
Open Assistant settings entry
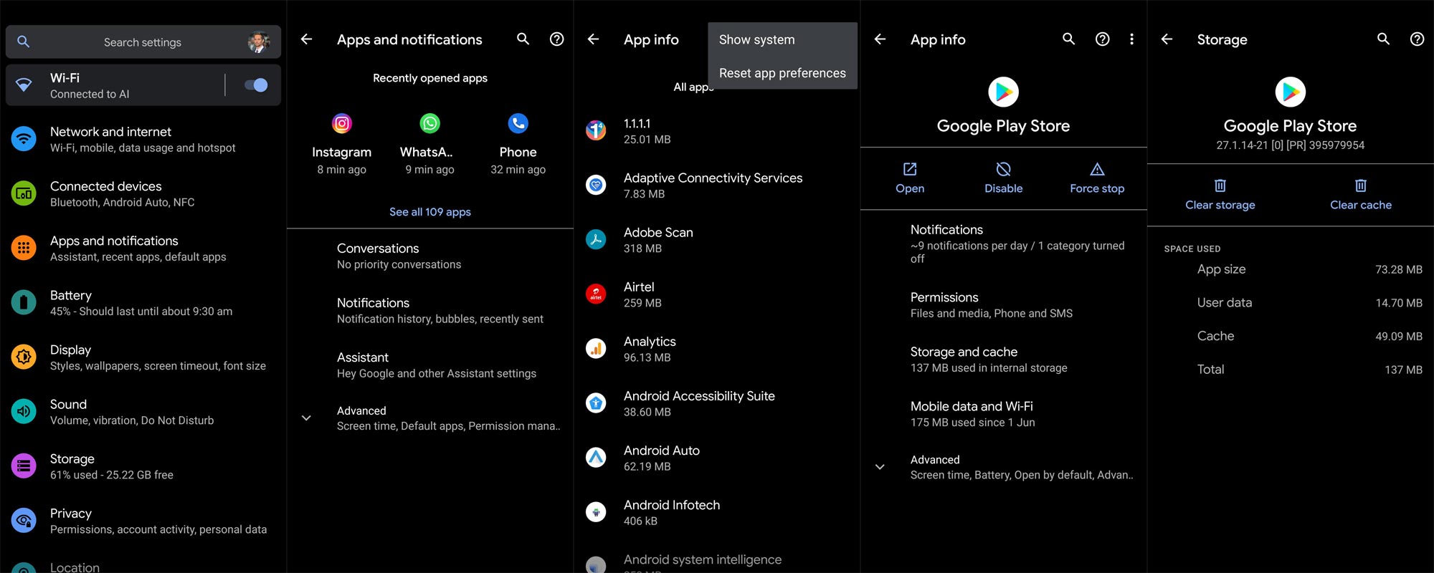[430, 365]
